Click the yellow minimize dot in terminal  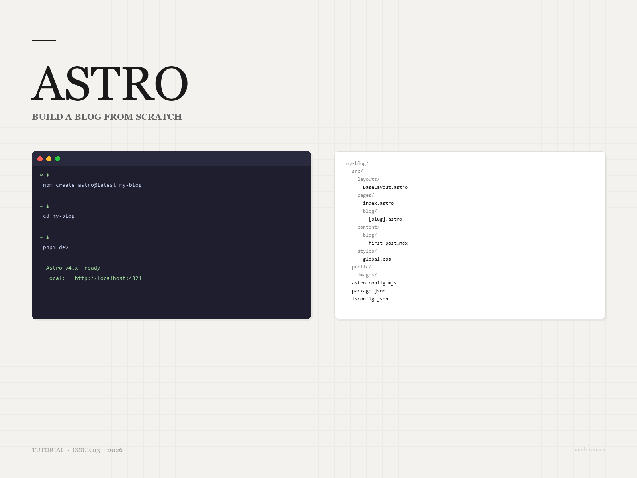(x=49, y=159)
